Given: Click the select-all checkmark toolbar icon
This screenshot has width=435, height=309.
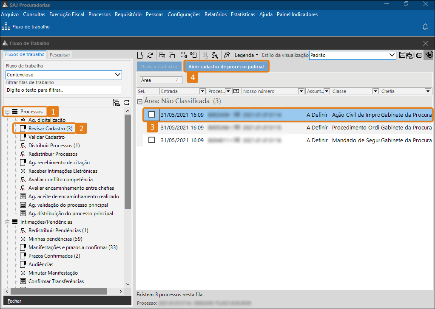Looking at the screenshot, I should [x=162, y=55].
